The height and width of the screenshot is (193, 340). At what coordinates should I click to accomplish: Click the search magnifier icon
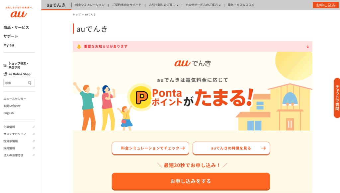(x=30, y=83)
